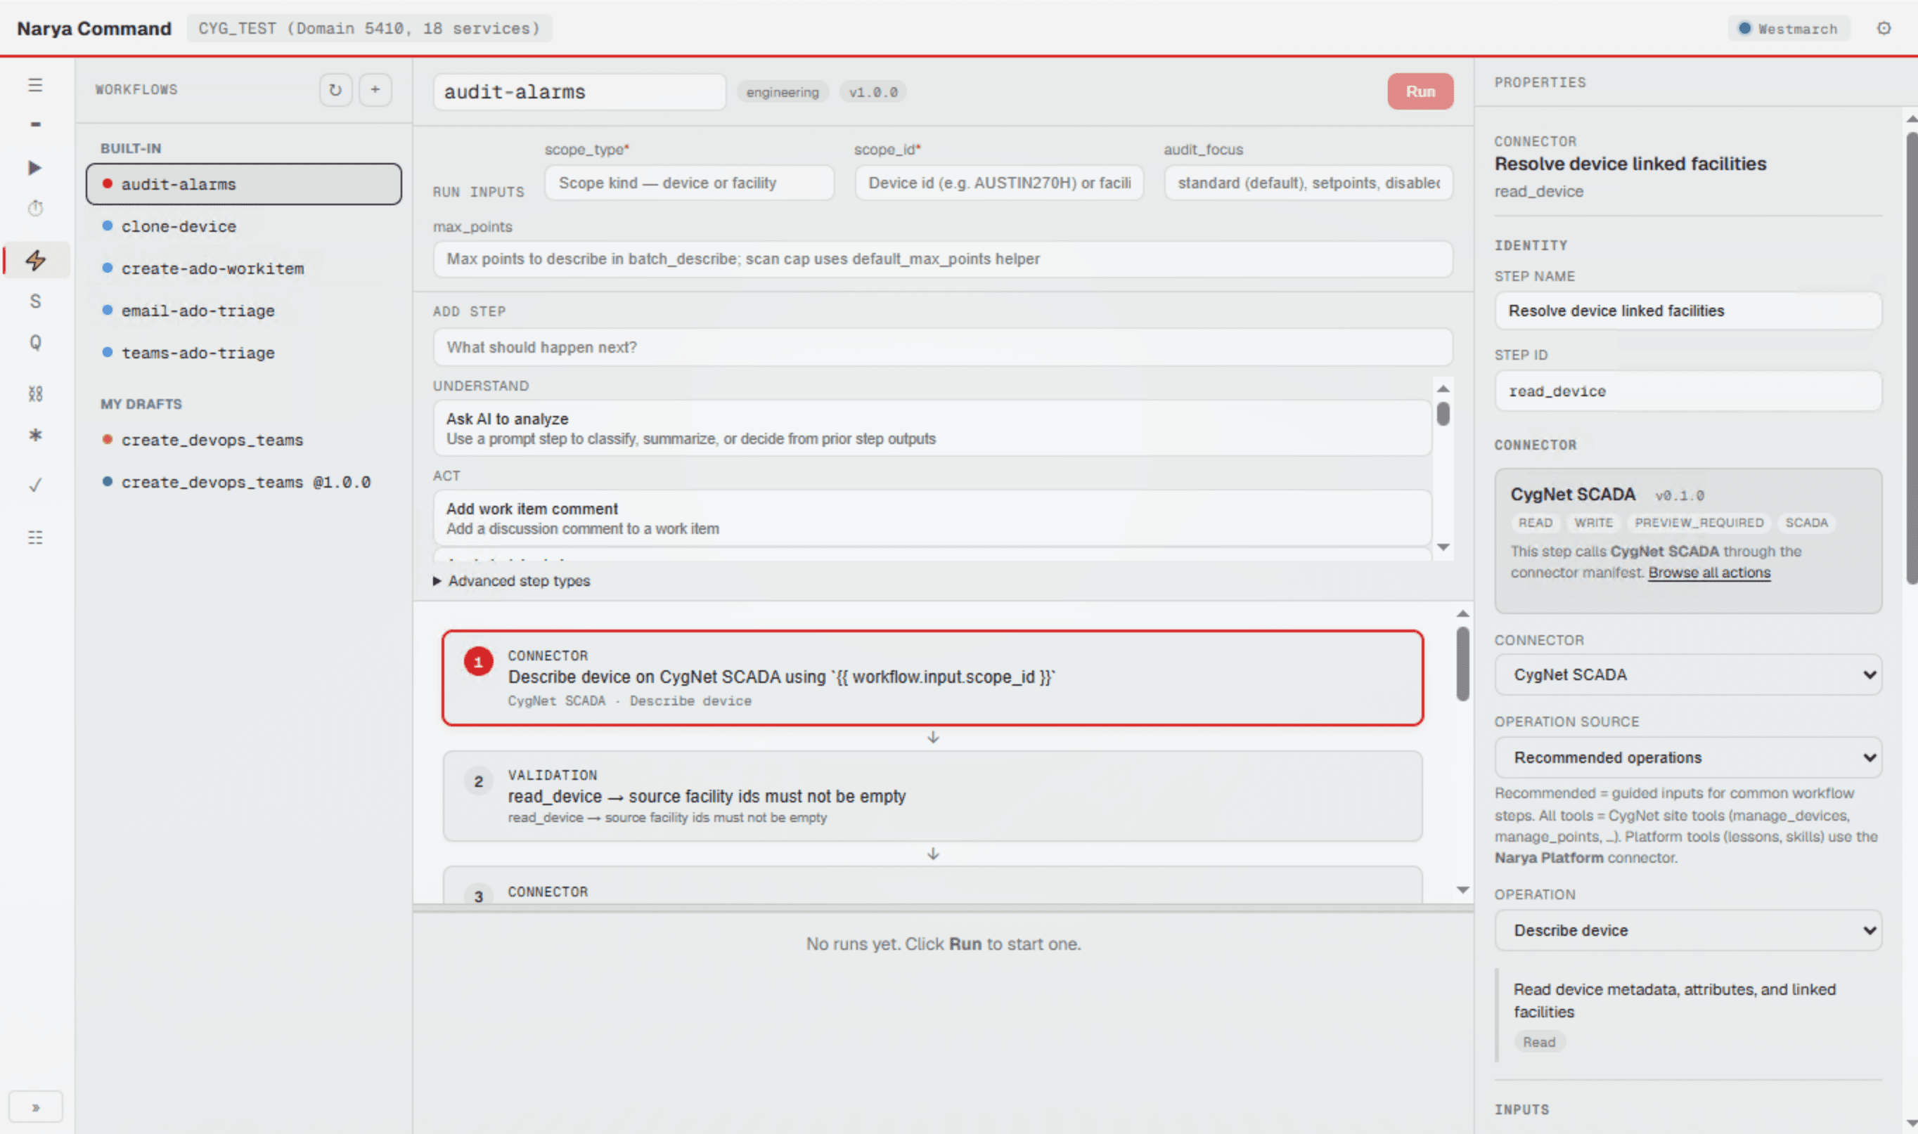Focus the scope_type input field

(689, 183)
